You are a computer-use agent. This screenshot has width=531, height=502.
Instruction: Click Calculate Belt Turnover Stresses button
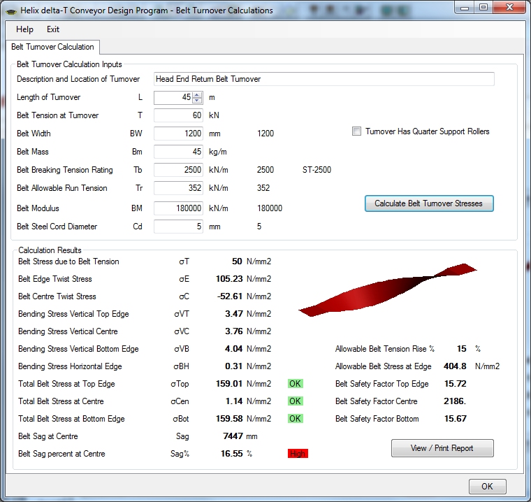click(x=428, y=203)
